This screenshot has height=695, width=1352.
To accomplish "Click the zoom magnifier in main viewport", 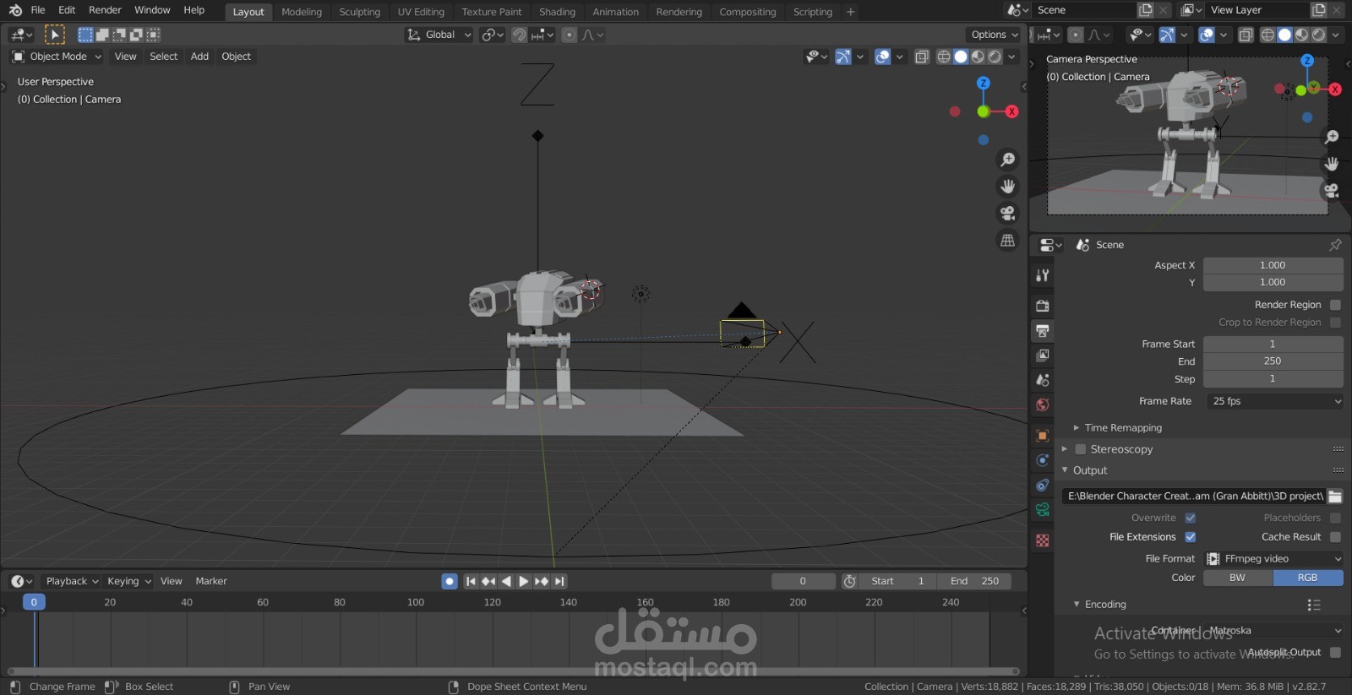I will [1008, 160].
